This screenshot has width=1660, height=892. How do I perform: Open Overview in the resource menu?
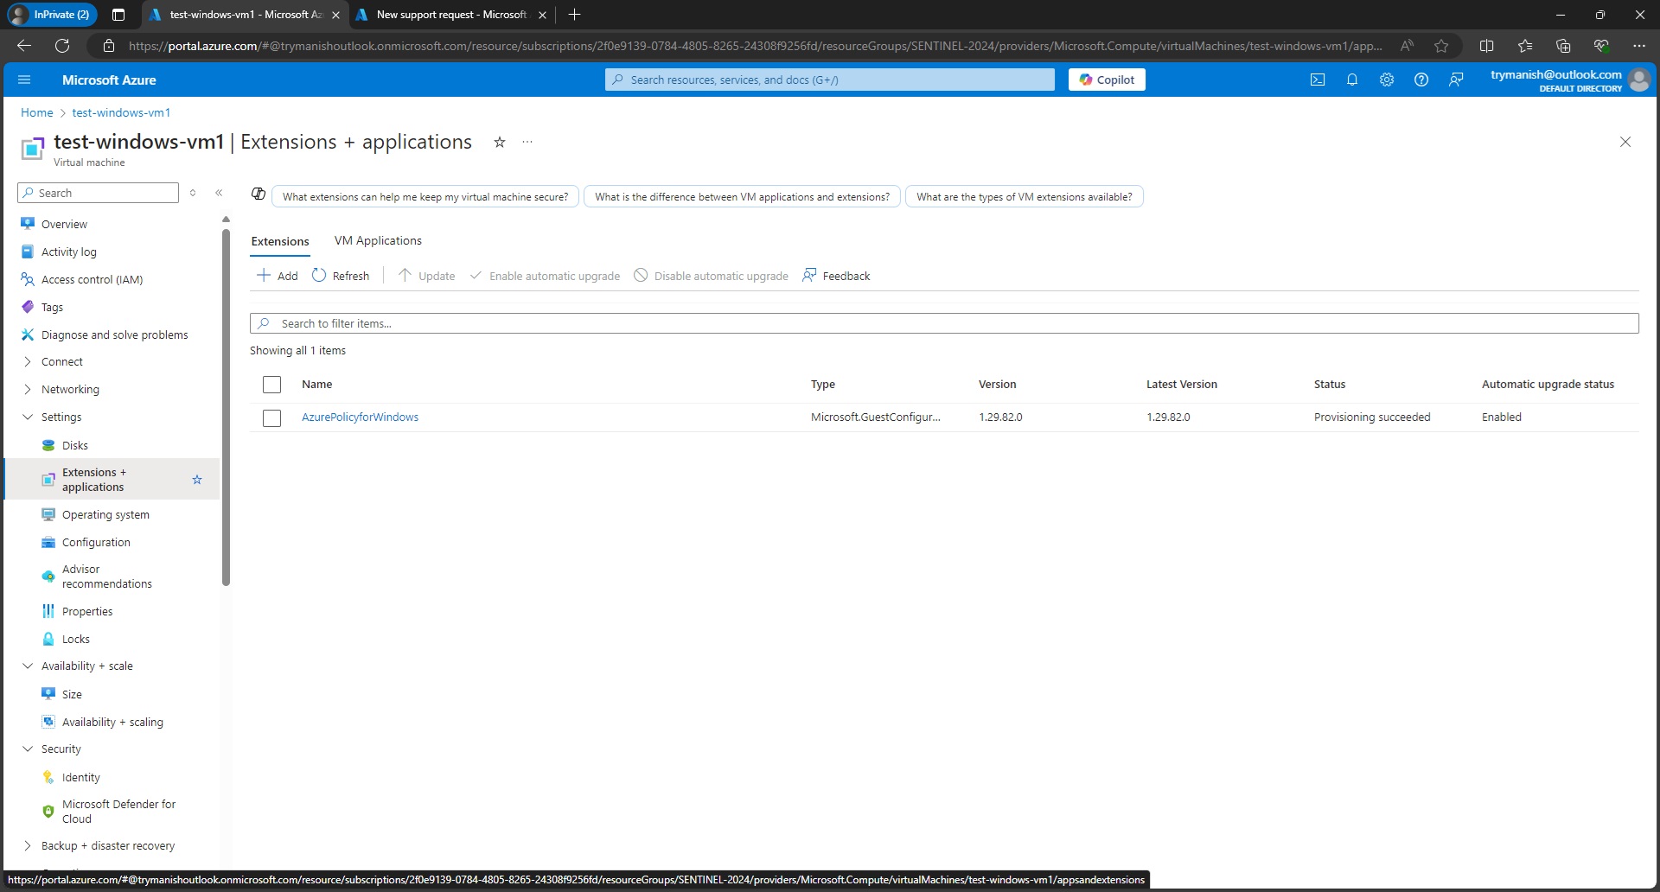[64, 225]
